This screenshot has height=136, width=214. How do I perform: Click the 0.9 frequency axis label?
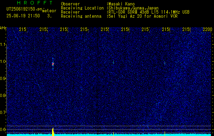pyautogui.click(x=3, y=79)
